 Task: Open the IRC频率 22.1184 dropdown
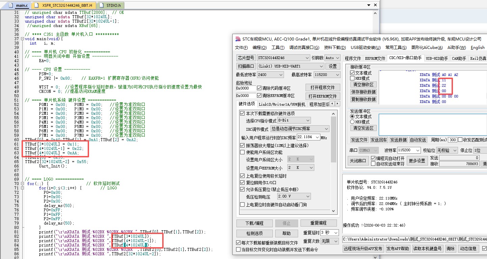point(308,137)
